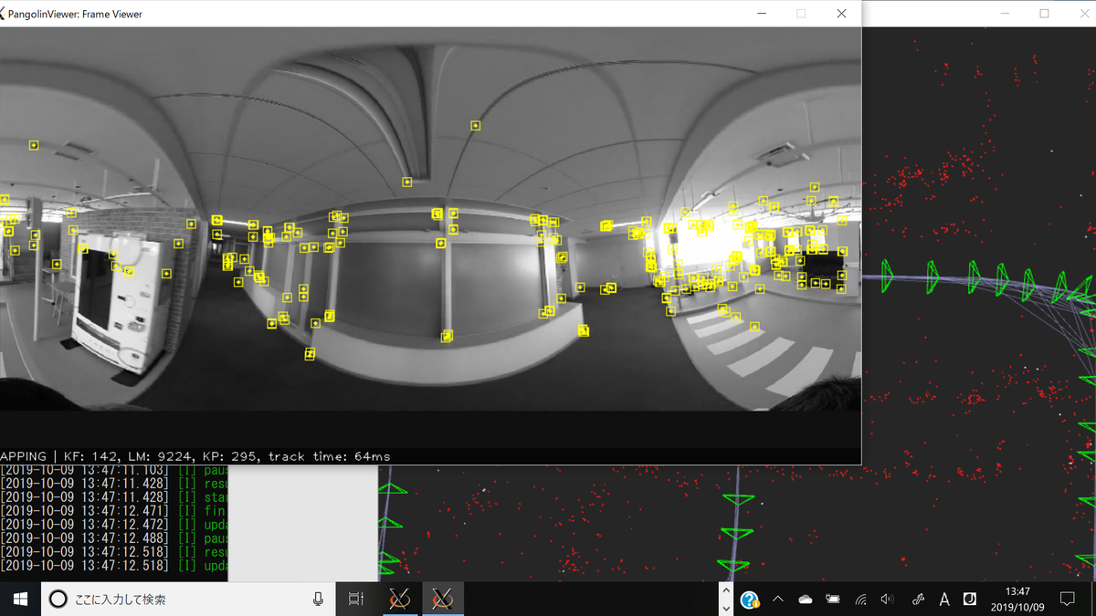Image resolution: width=1096 pixels, height=616 pixels.
Task: Click the taskbar search input box
Action: tap(183, 600)
